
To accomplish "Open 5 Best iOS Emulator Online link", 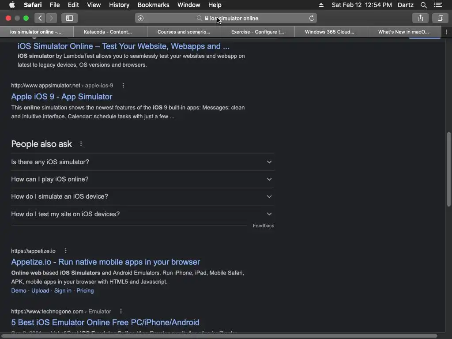I will click(105, 322).
